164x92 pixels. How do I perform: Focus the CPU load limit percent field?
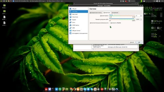[x=138, y=19]
